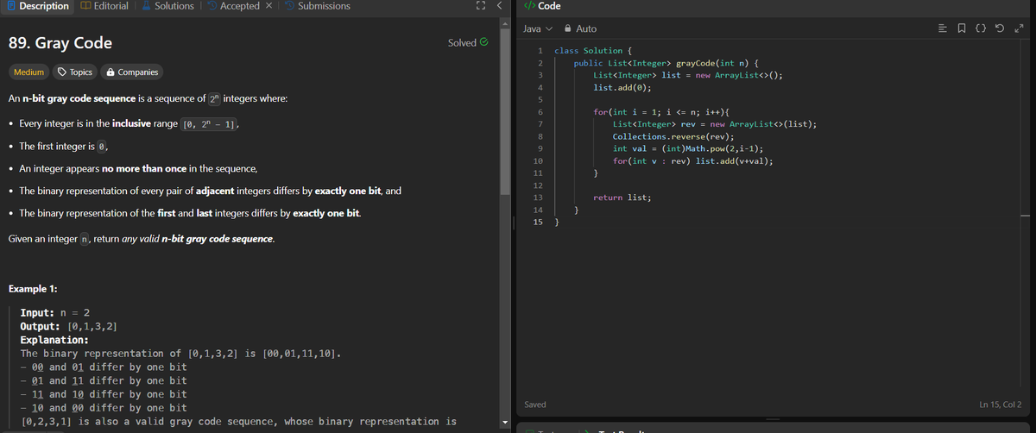This screenshot has width=1036, height=433.
Task: Switch to the Editorial tab
Action: pyautogui.click(x=104, y=6)
